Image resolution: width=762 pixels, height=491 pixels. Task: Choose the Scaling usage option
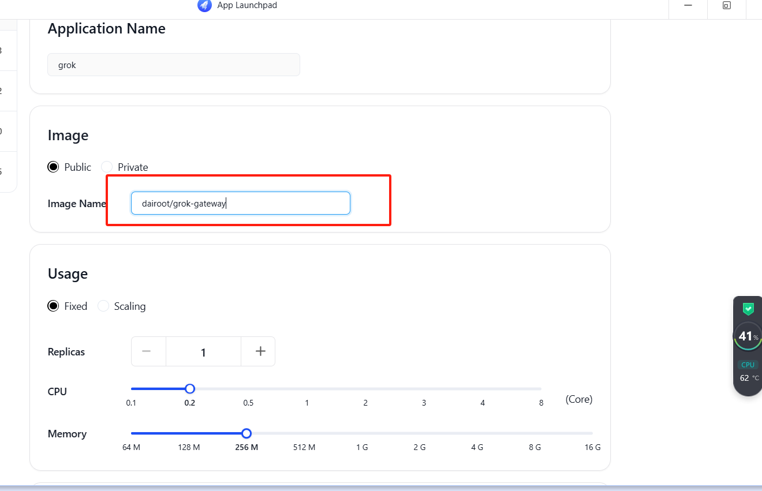[103, 306]
